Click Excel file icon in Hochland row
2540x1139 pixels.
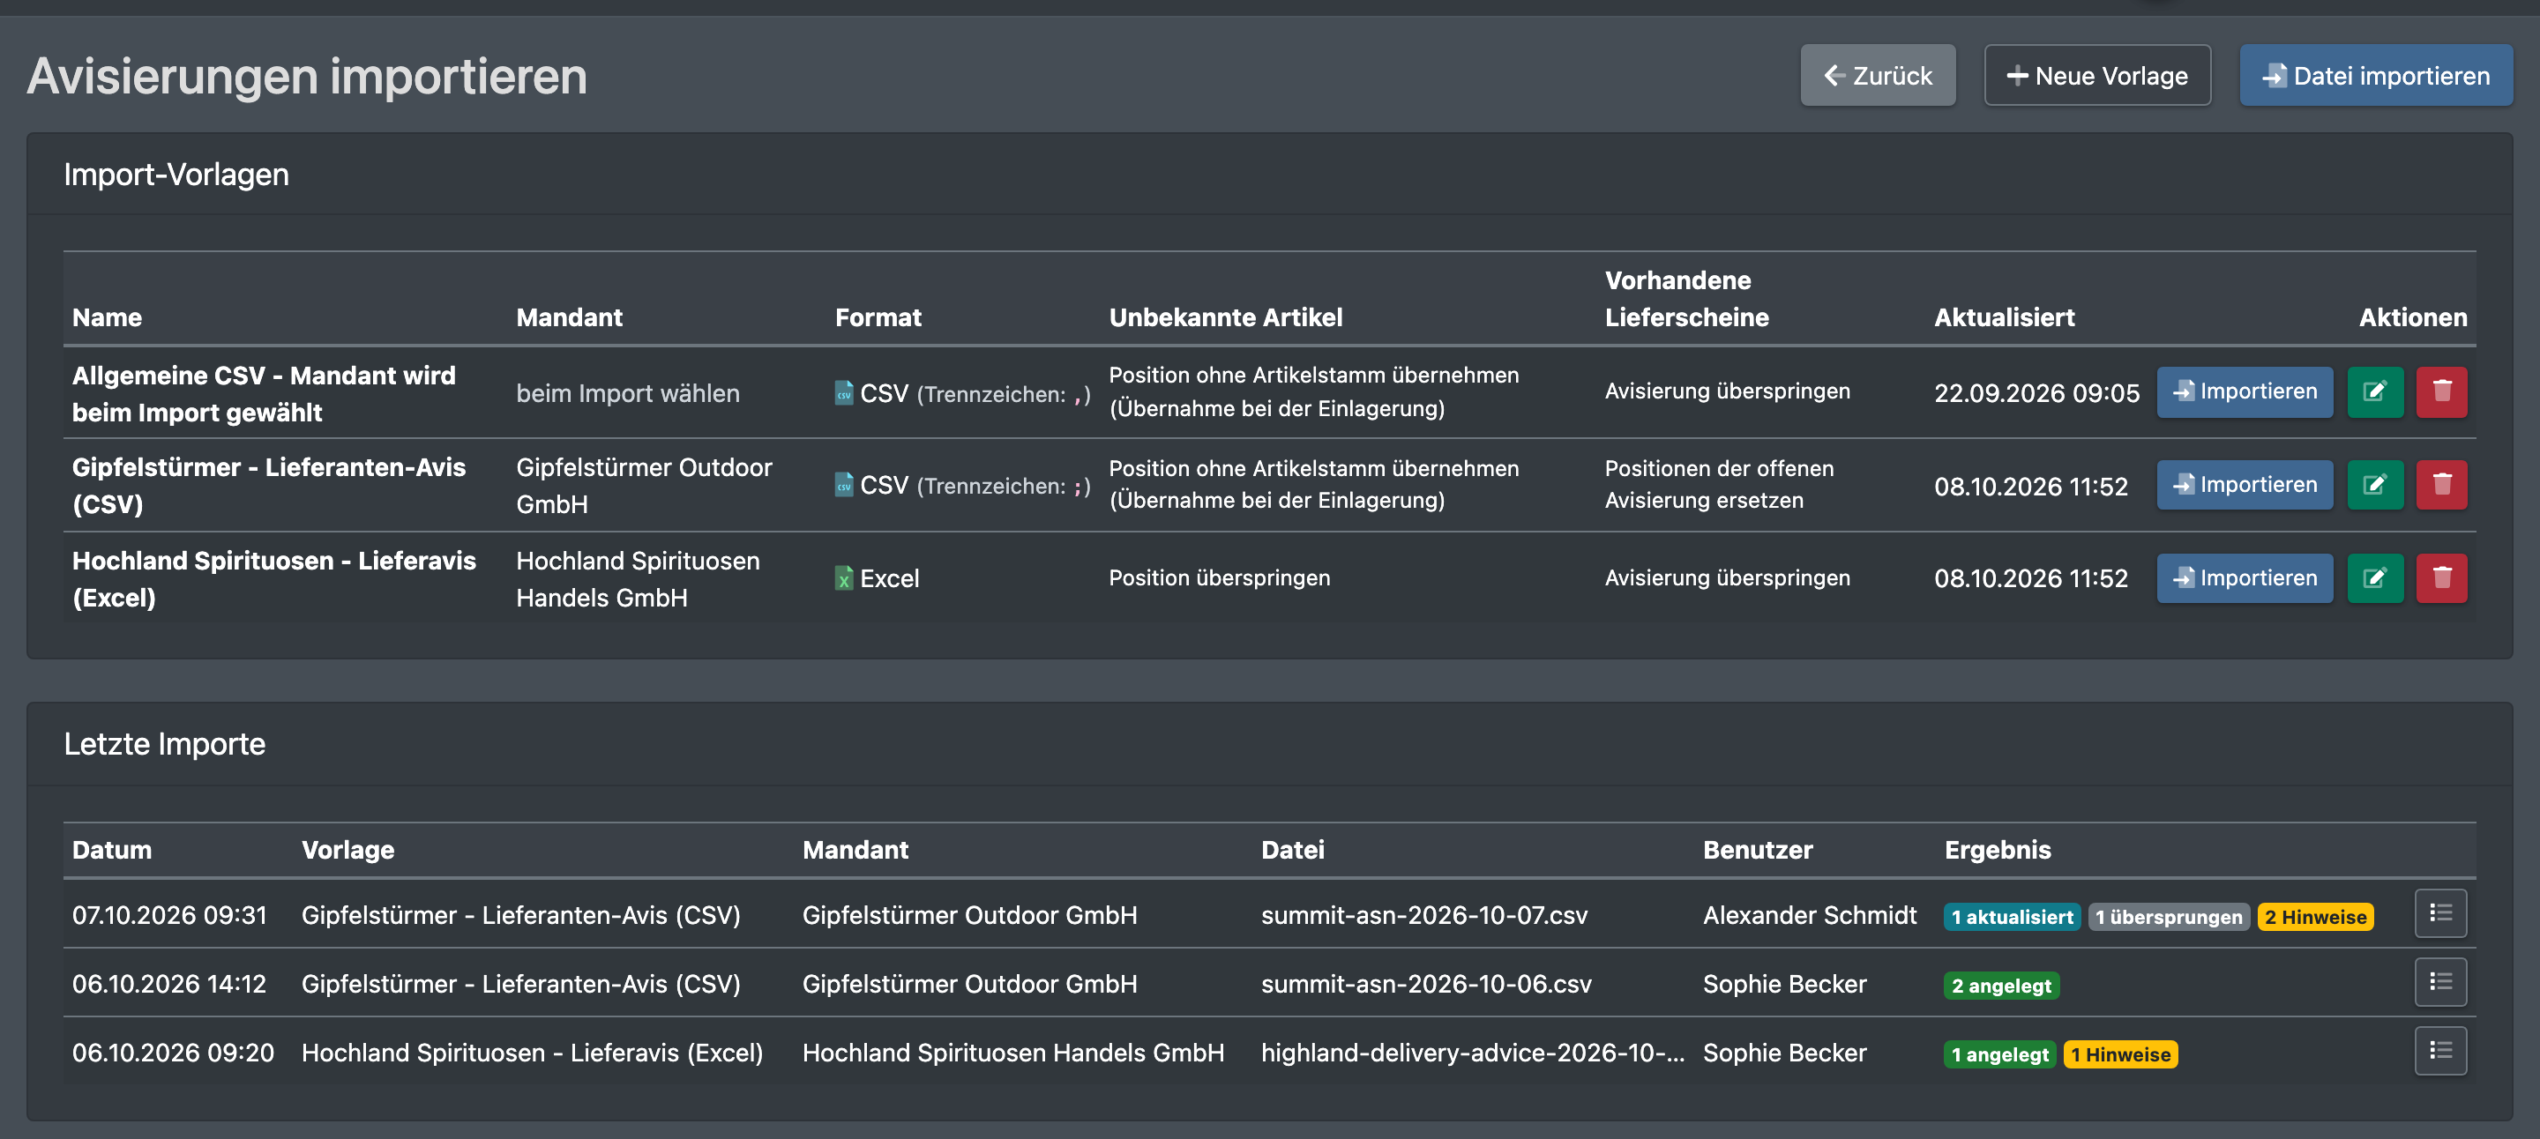pos(844,578)
